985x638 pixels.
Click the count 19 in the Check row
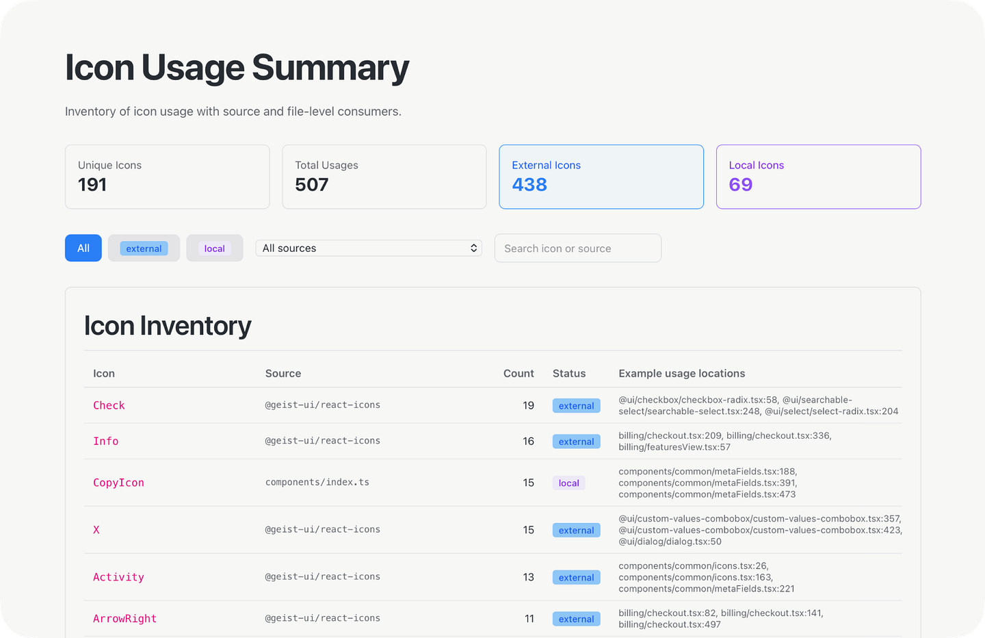(x=528, y=405)
